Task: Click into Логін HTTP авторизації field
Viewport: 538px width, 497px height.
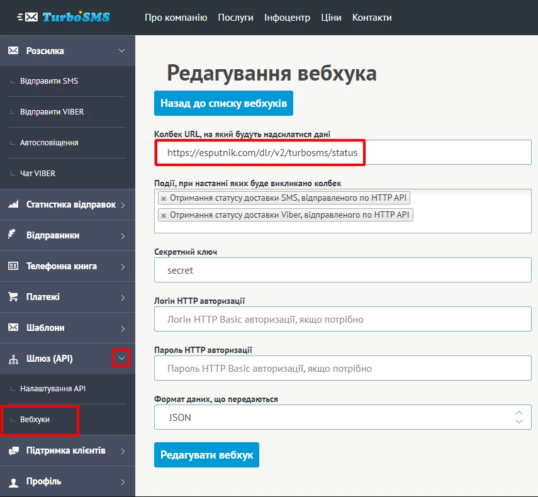Action: click(343, 319)
